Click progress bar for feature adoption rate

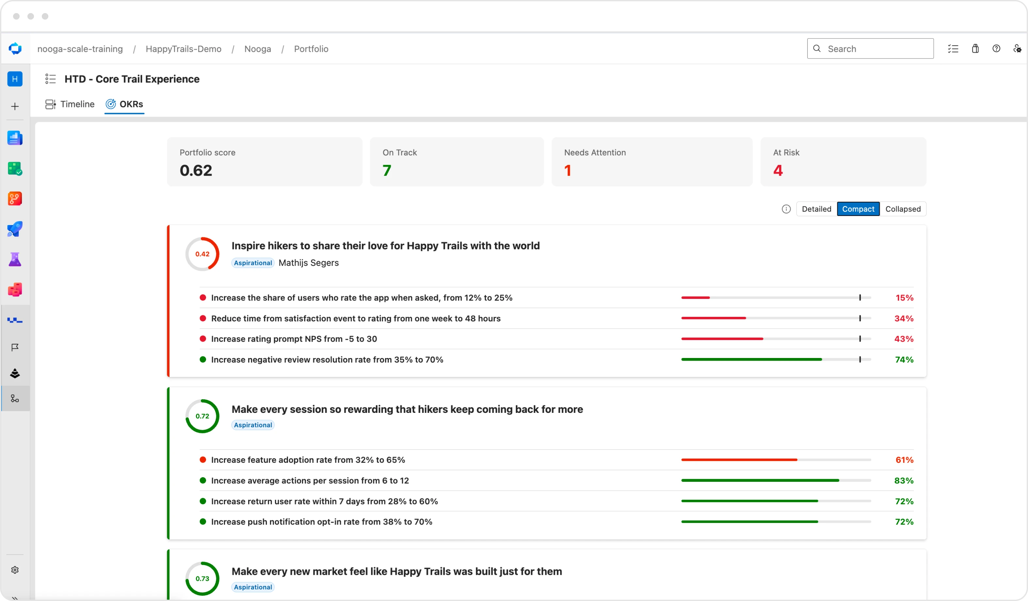776,460
